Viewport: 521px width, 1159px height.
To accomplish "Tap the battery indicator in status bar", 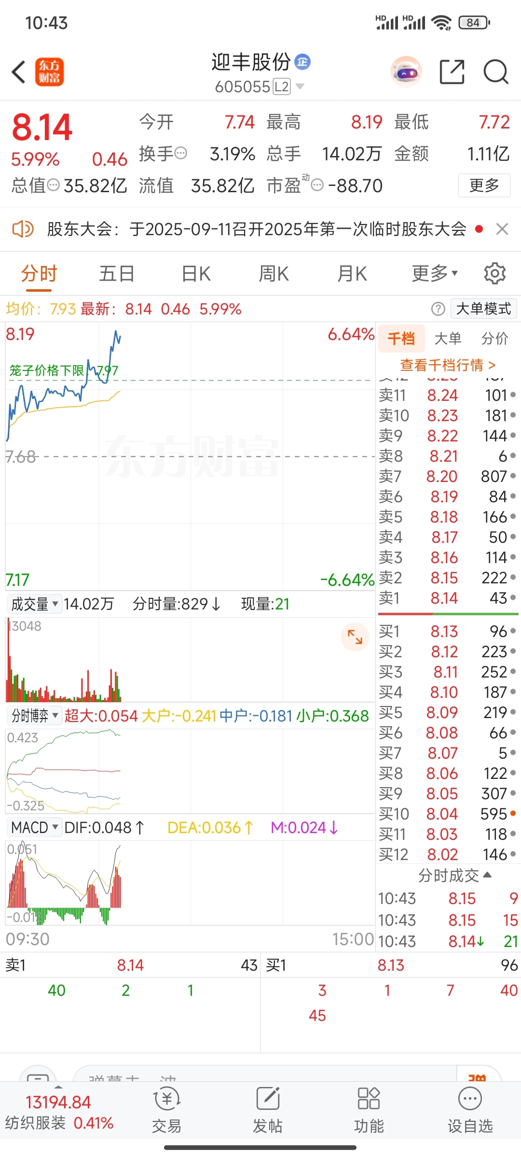I will point(474,22).
